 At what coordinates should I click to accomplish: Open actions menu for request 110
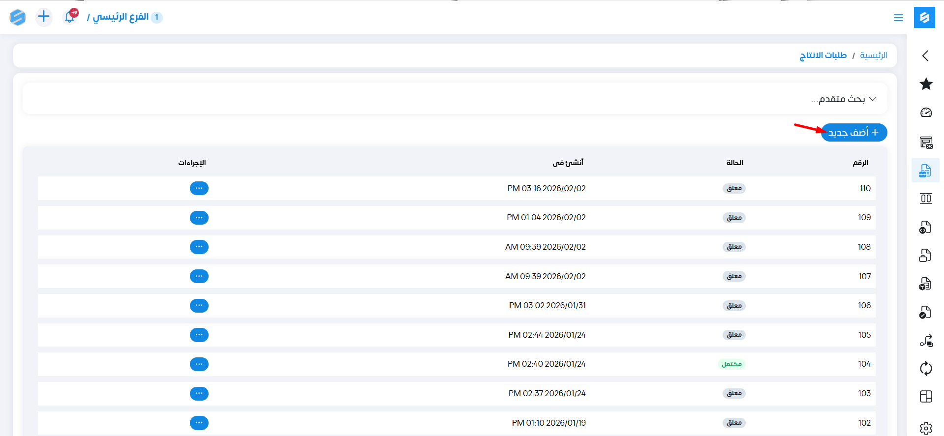(199, 188)
